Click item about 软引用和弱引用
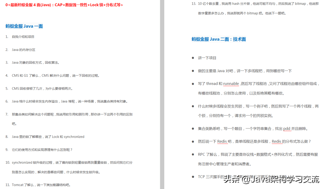This screenshot has width=325, height=189. pos(72,114)
